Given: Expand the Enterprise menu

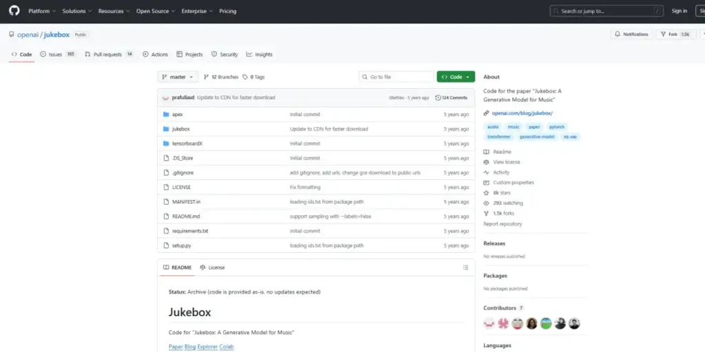Looking at the screenshot, I should click(197, 11).
